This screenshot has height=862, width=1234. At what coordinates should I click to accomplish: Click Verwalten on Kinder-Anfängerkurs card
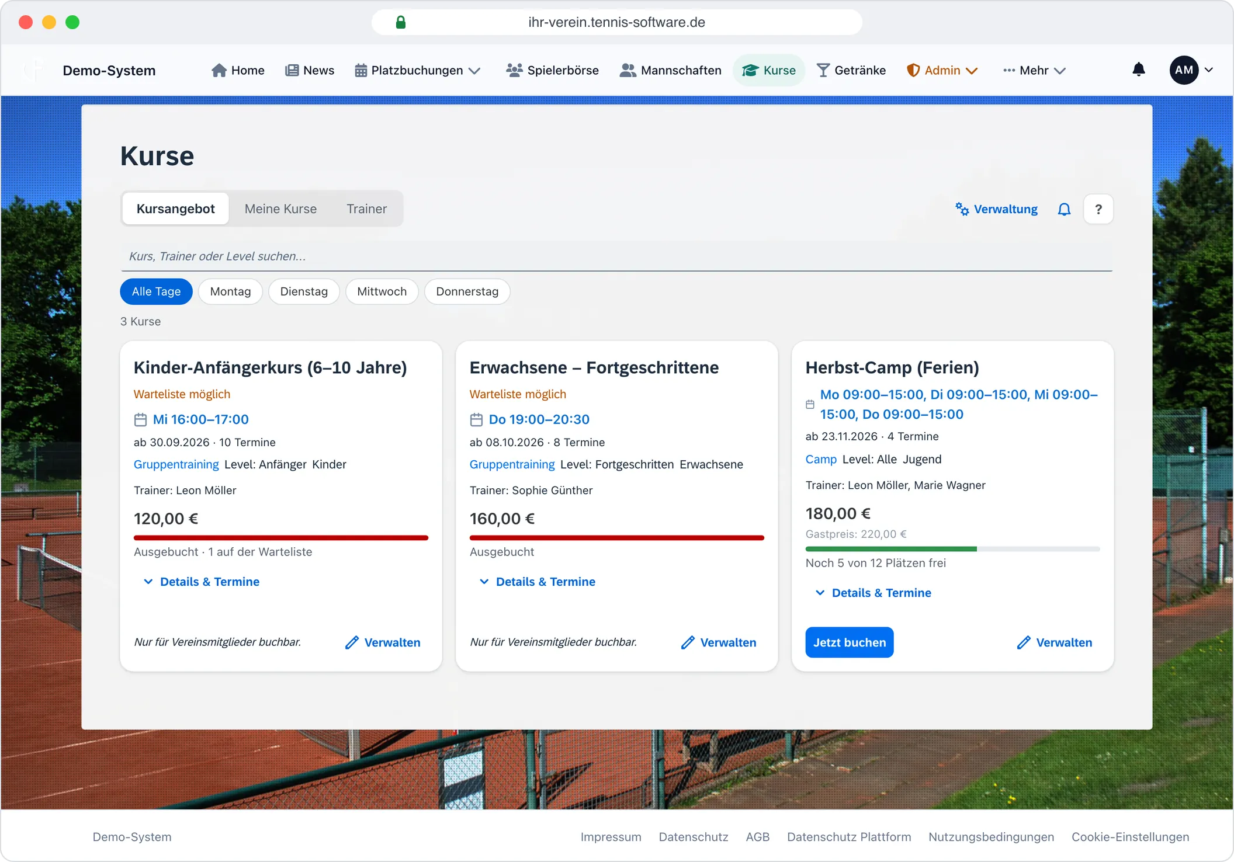pos(383,642)
